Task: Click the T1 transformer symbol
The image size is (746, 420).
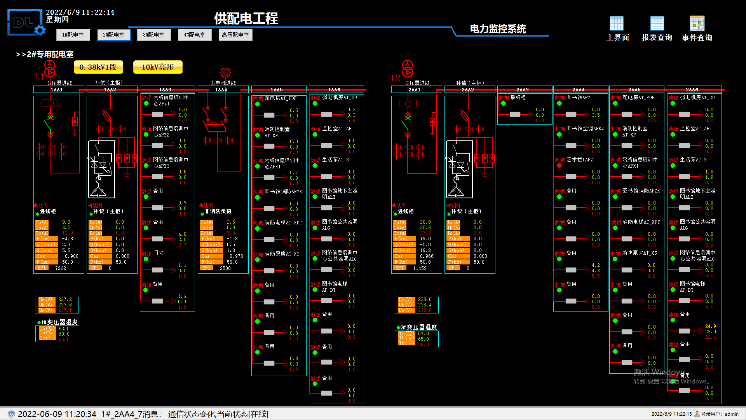Action: click(x=50, y=68)
